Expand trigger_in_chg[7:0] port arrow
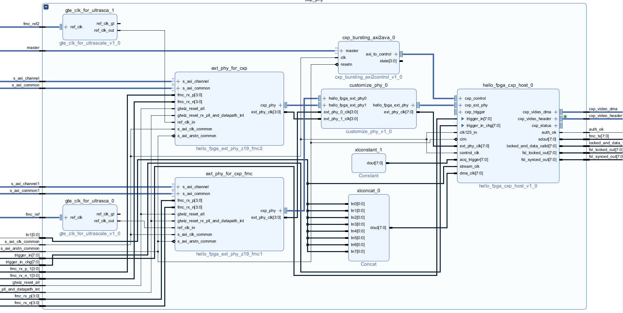The width and height of the screenshot is (623, 313). coord(462,126)
